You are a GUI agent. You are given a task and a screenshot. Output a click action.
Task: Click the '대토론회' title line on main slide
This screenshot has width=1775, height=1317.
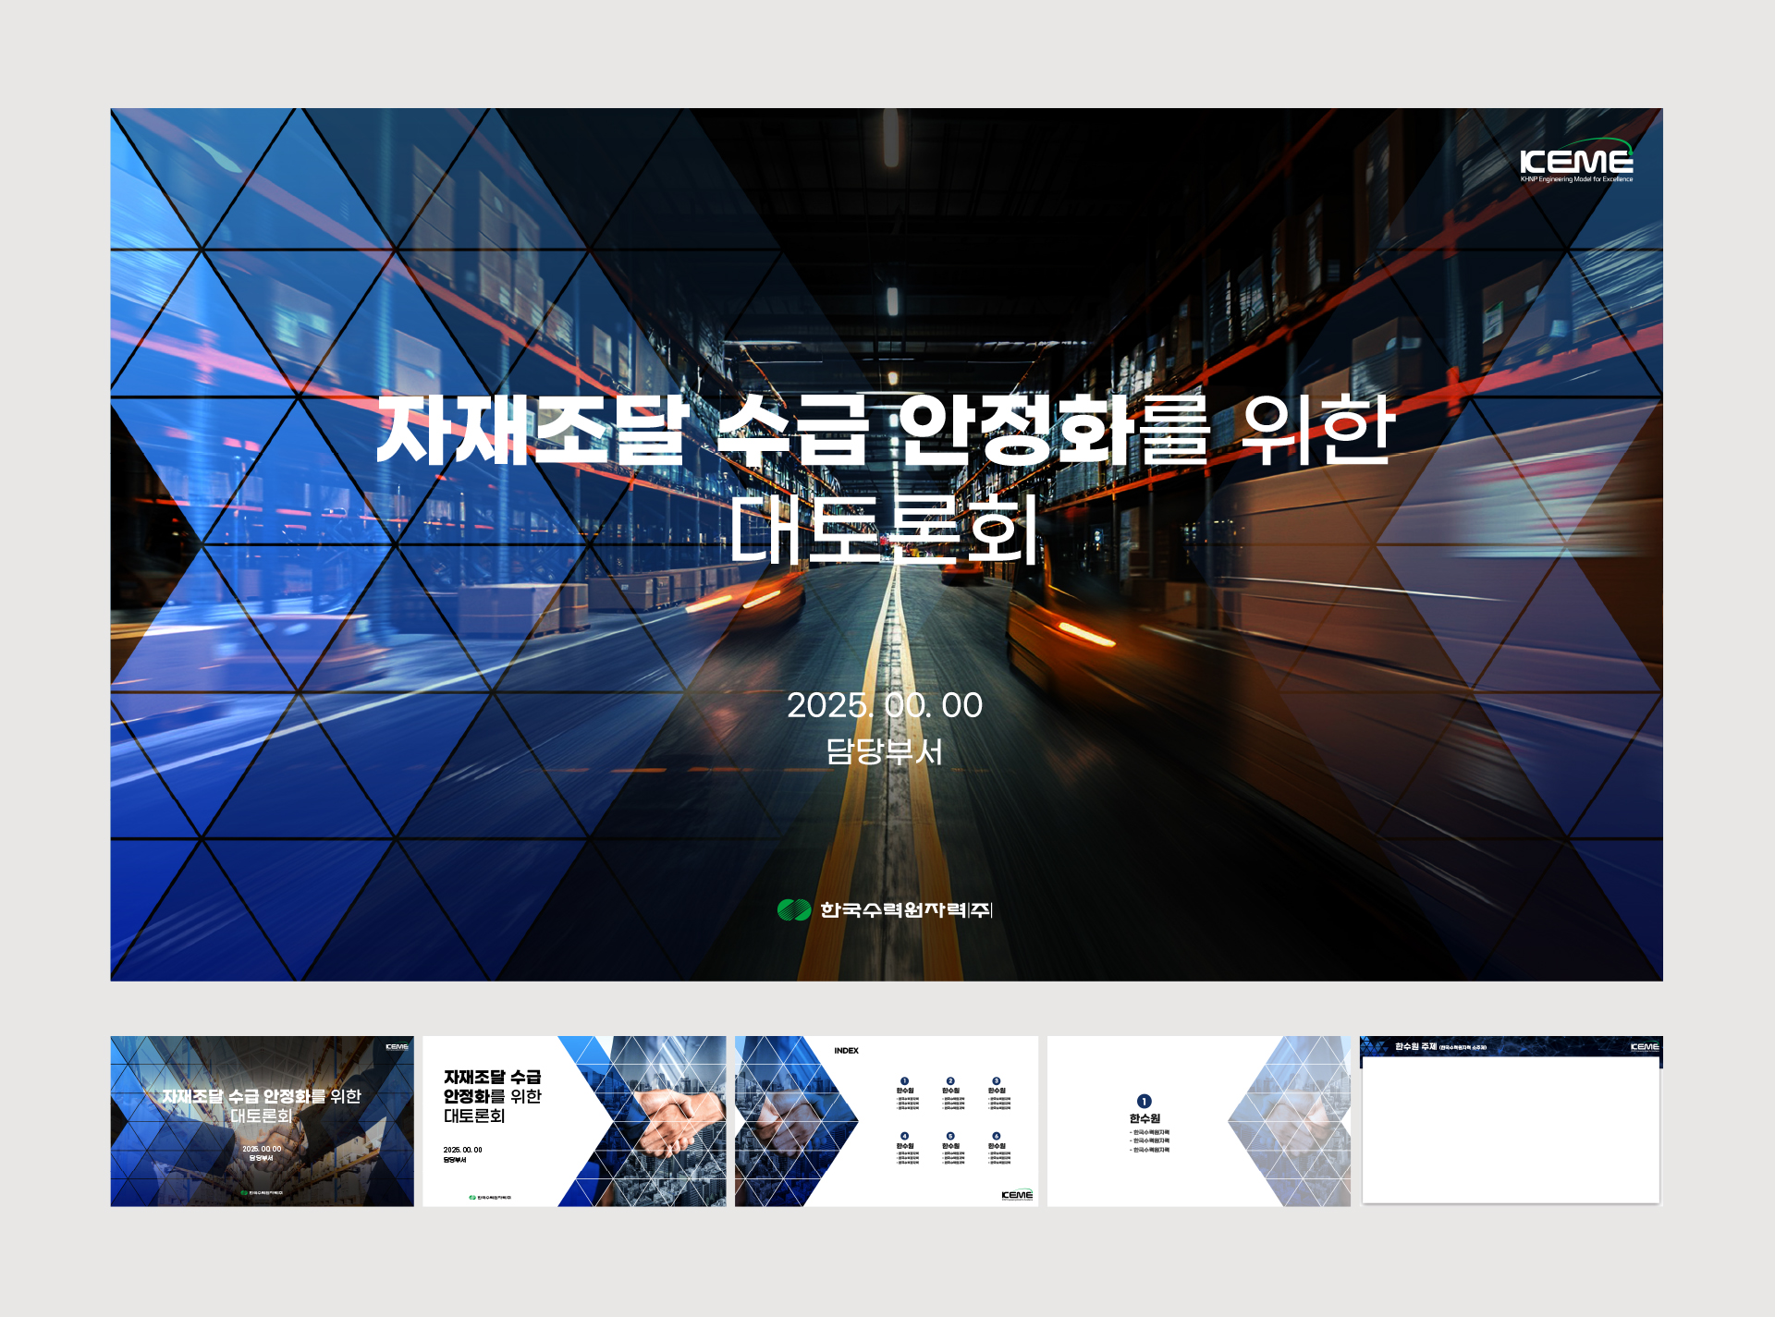[885, 530]
